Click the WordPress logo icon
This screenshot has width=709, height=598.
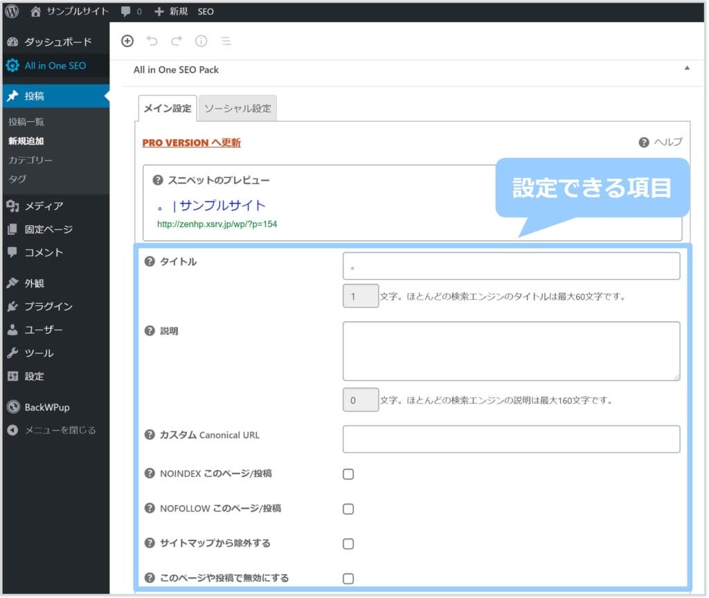(x=12, y=11)
